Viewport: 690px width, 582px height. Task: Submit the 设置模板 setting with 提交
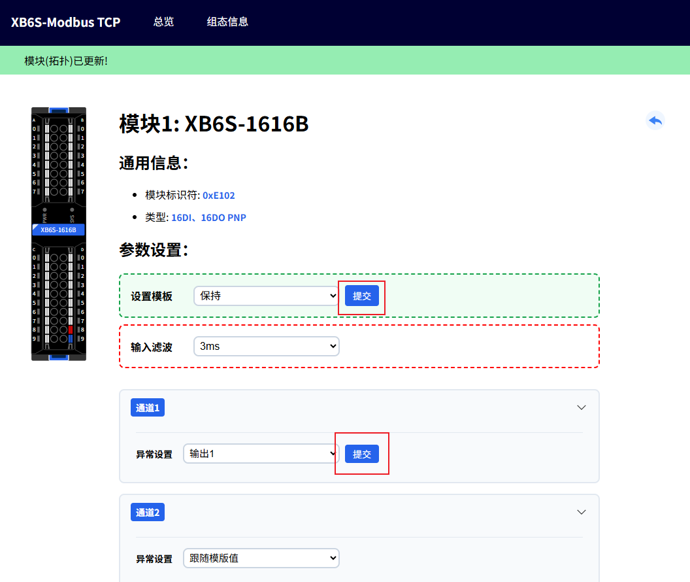pos(362,296)
